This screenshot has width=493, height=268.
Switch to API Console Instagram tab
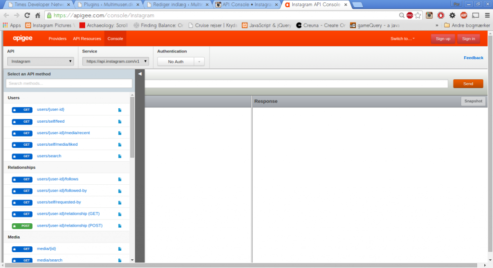point(246,5)
